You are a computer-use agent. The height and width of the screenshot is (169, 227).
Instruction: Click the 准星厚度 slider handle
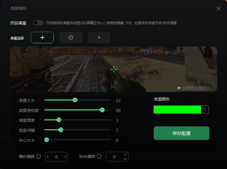coord(59,120)
